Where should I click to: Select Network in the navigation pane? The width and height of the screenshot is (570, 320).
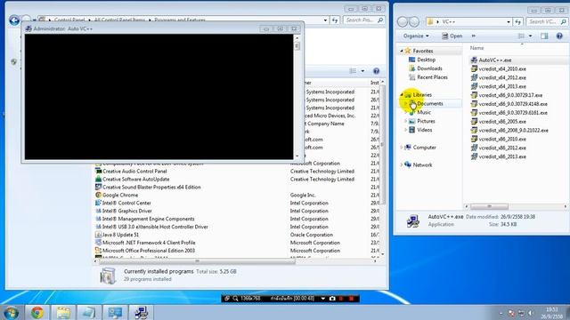point(419,164)
